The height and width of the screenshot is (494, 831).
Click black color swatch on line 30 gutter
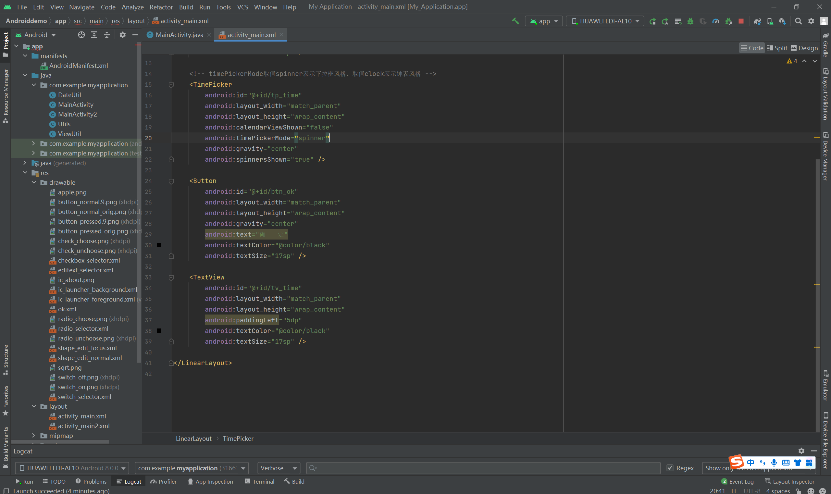[159, 245]
